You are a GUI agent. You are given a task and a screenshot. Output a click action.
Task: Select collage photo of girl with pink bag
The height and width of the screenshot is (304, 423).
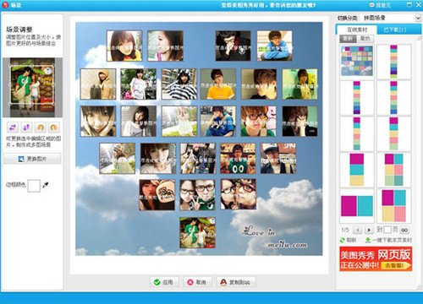pyautogui.click(x=139, y=84)
